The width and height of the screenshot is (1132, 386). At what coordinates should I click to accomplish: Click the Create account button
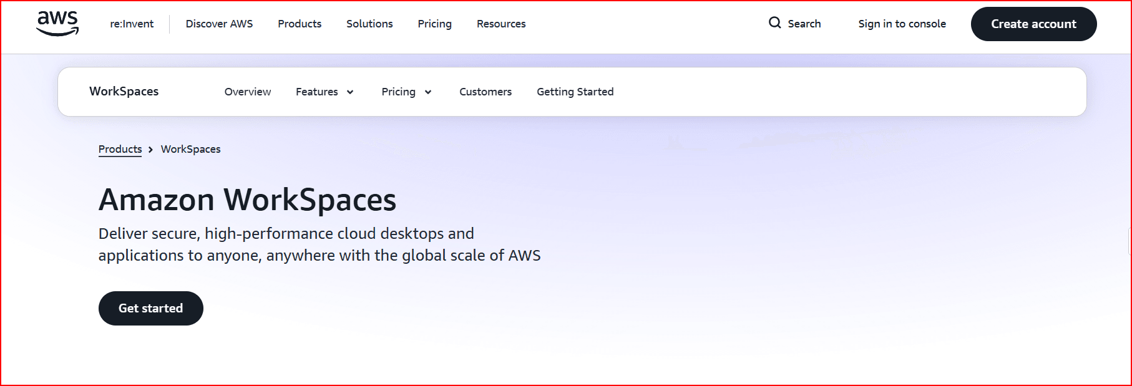pos(1033,24)
